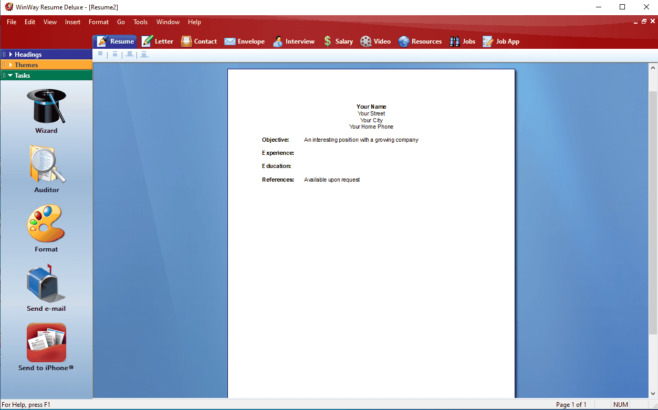The width and height of the screenshot is (658, 410).
Task: Go to the Envelope tab
Action: tap(244, 41)
